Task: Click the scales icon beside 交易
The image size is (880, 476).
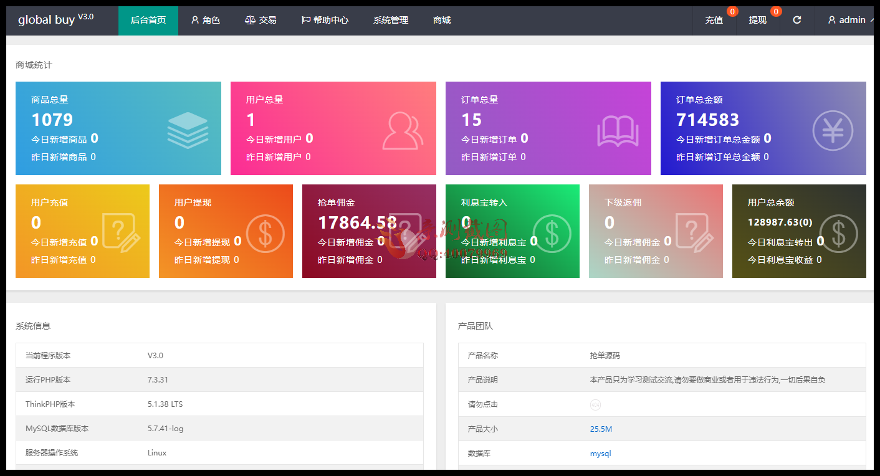Action: 250,20
